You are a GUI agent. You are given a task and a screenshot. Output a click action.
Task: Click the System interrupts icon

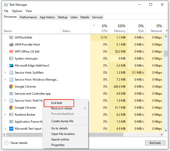[x=11, y=58]
